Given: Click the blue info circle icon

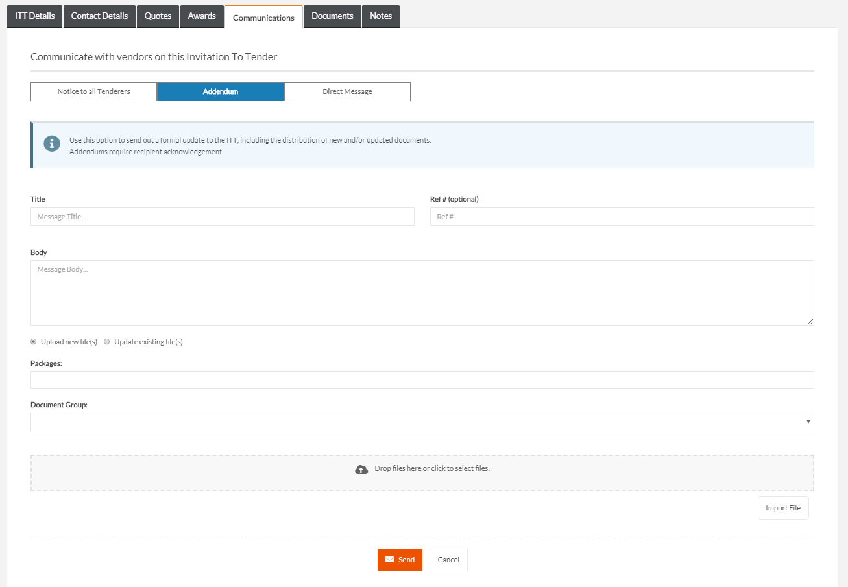Looking at the screenshot, I should (x=52, y=144).
